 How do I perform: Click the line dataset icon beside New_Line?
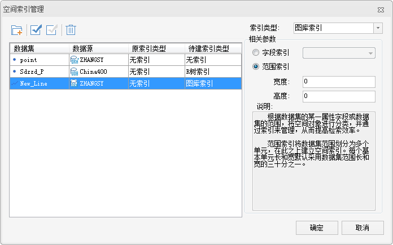(x=15, y=83)
